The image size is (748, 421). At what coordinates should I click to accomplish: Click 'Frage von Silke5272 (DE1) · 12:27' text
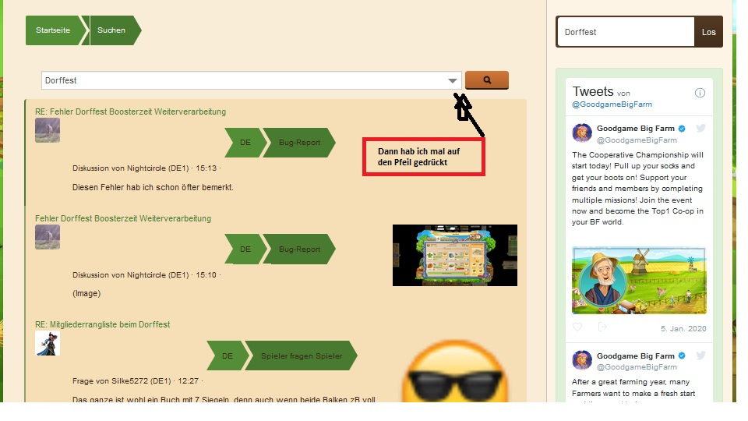(137, 381)
